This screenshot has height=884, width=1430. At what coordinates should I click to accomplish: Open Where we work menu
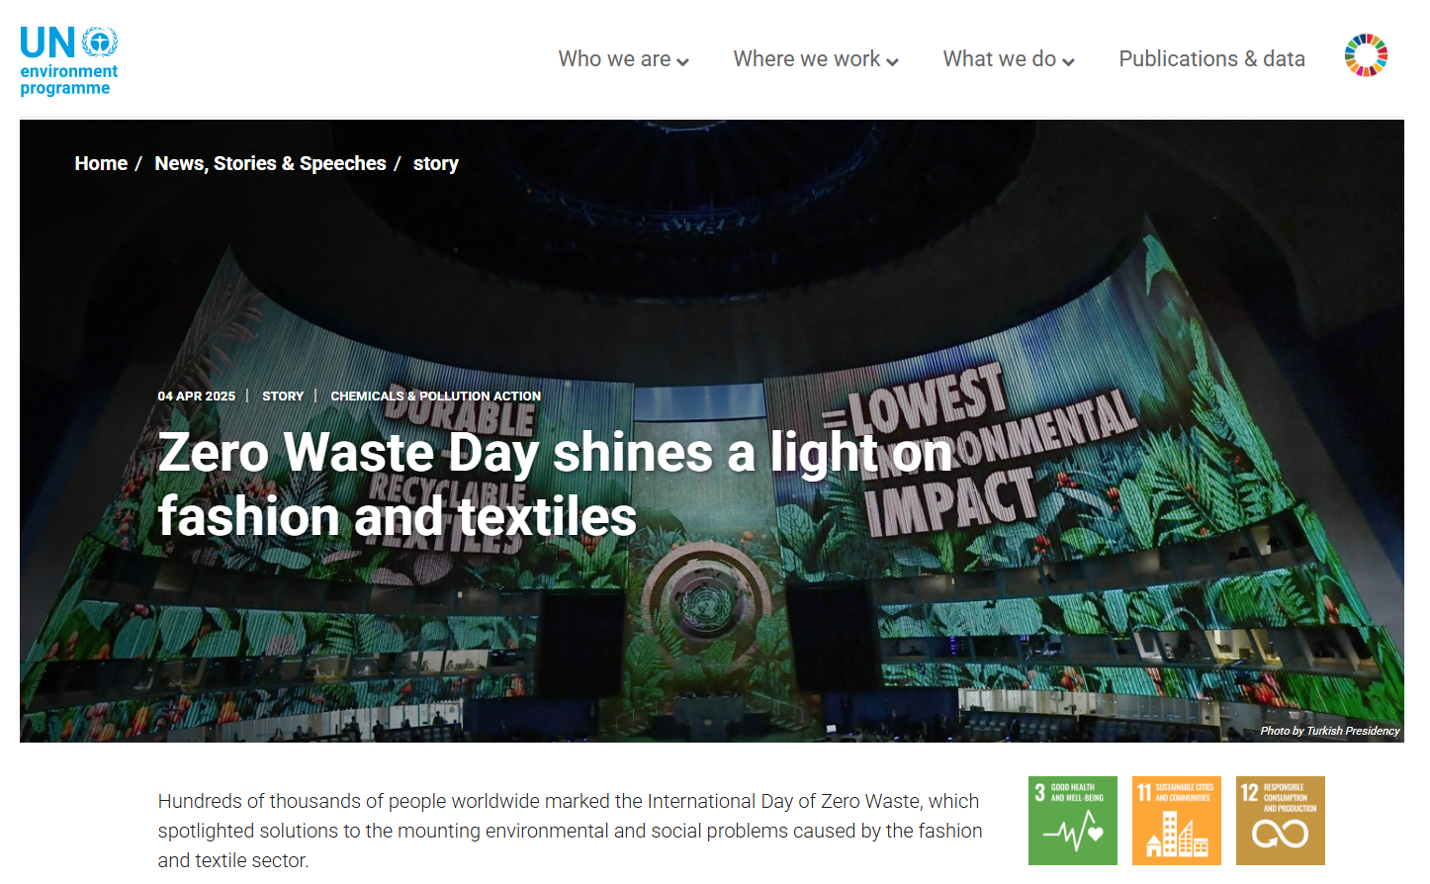pyautogui.click(x=816, y=59)
